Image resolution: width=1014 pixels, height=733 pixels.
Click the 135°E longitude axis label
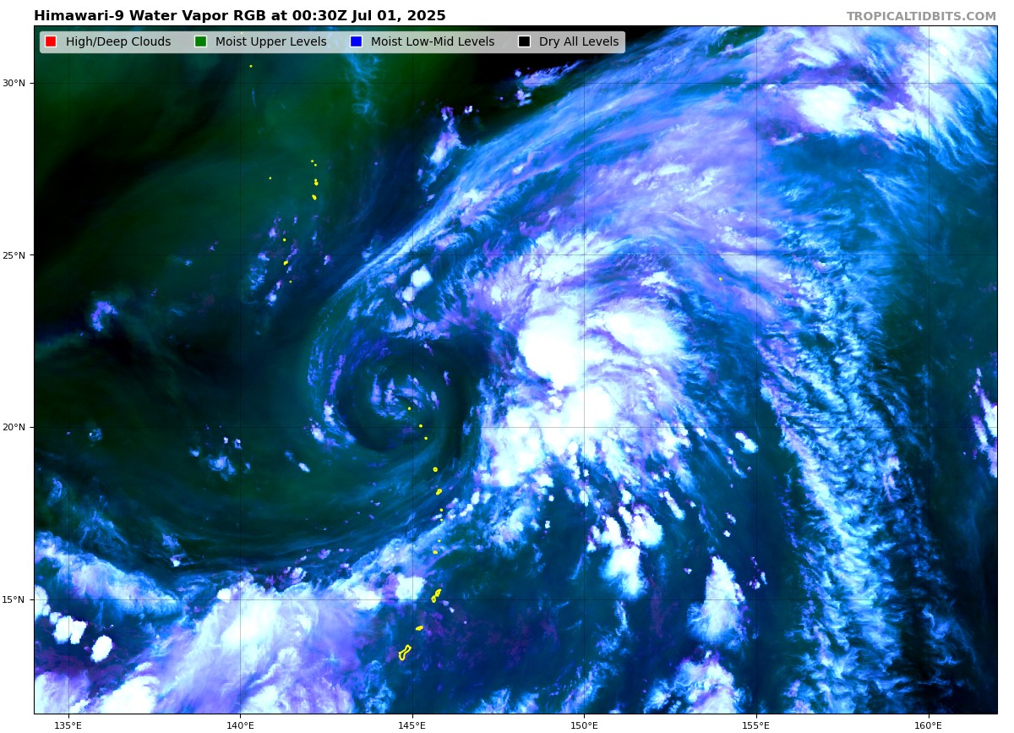[x=68, y=725]
